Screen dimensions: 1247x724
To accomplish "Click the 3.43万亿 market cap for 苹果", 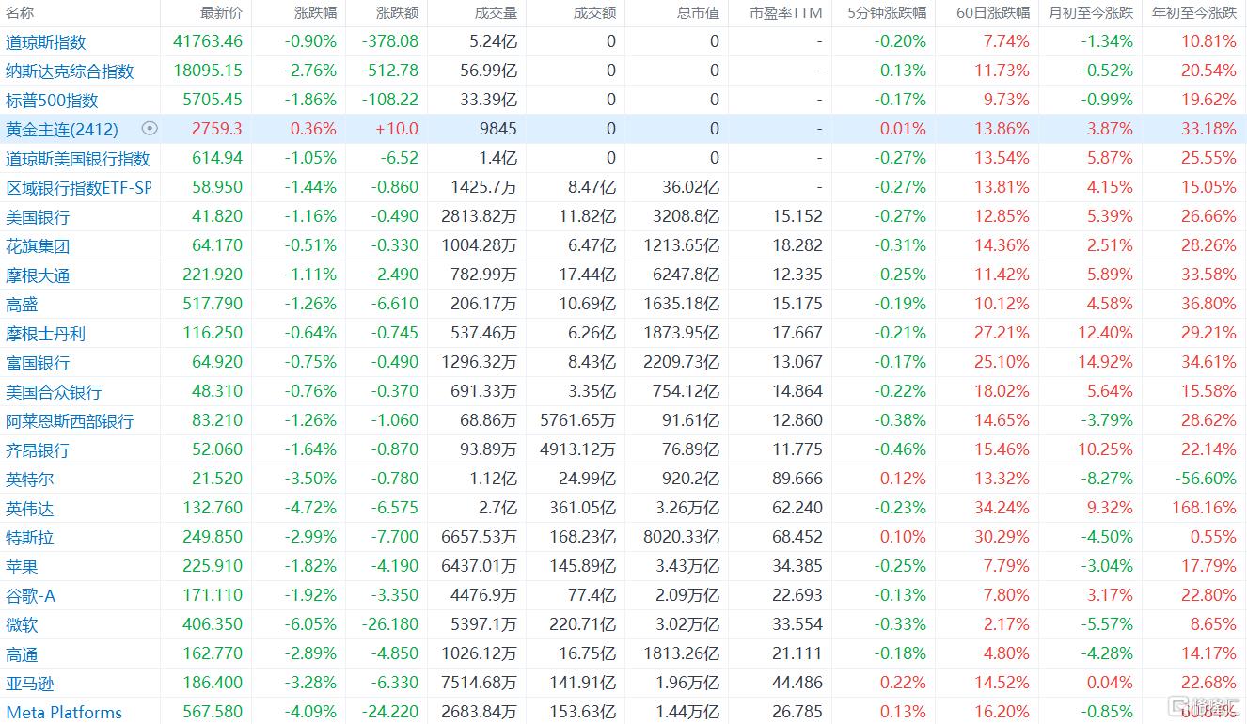I will 689,566.
